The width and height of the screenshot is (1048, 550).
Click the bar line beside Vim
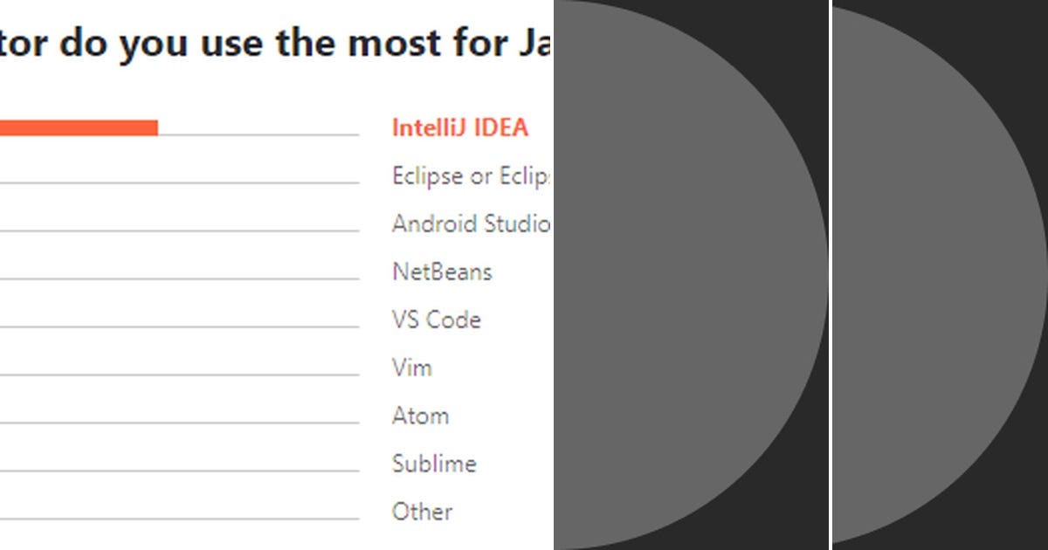point(179,375)
